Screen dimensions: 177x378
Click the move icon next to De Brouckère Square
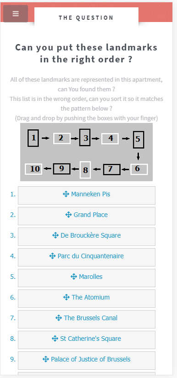[55, 235]
